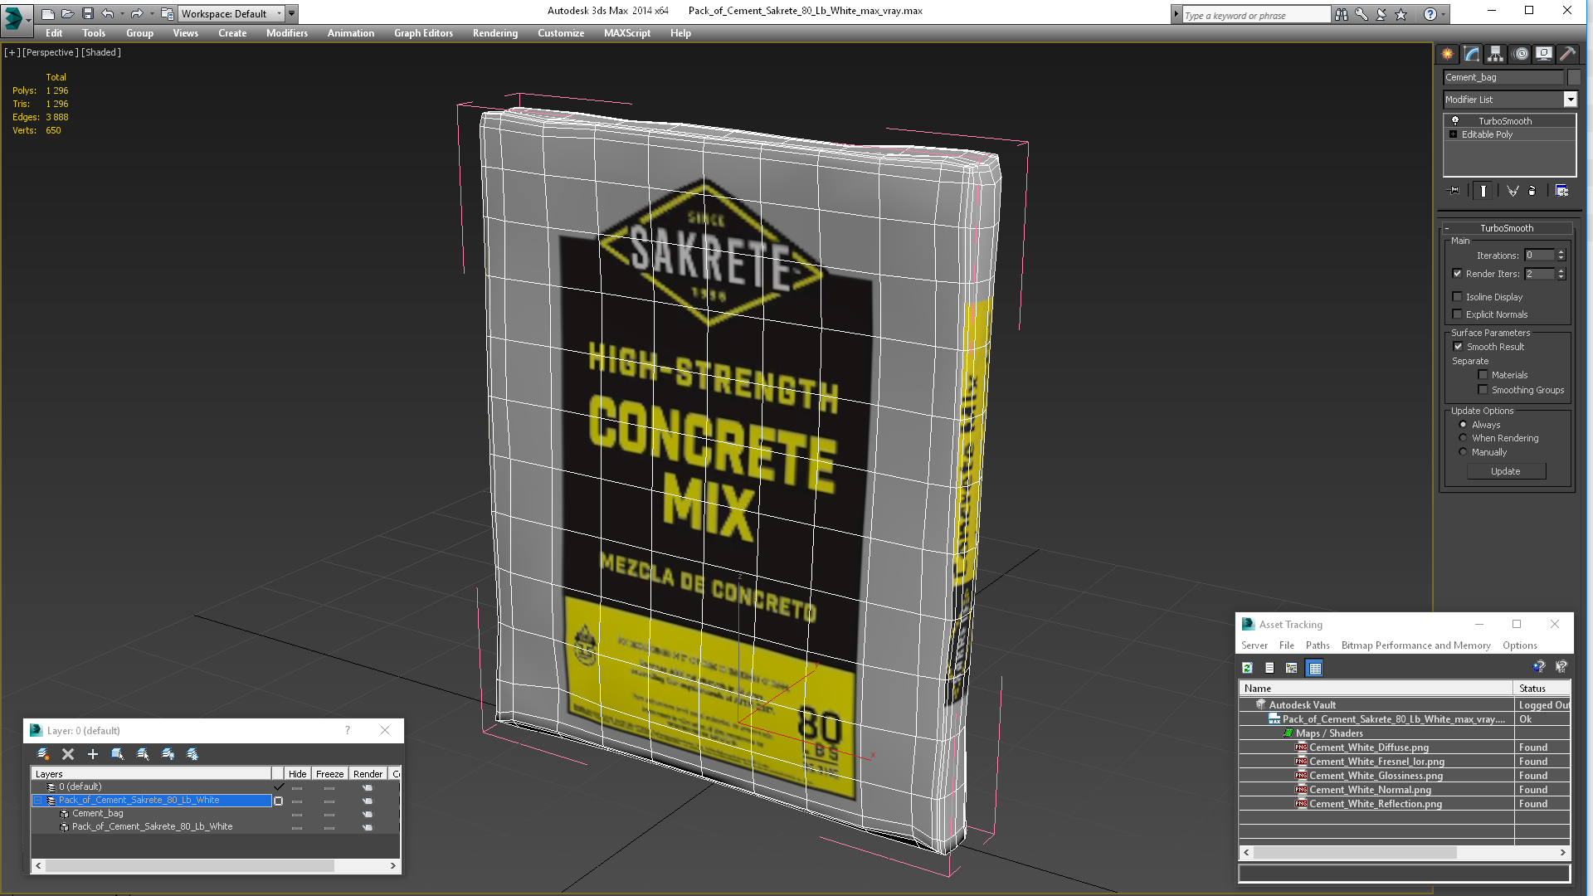Remove modifier from the stack icon

(1532, 191)
